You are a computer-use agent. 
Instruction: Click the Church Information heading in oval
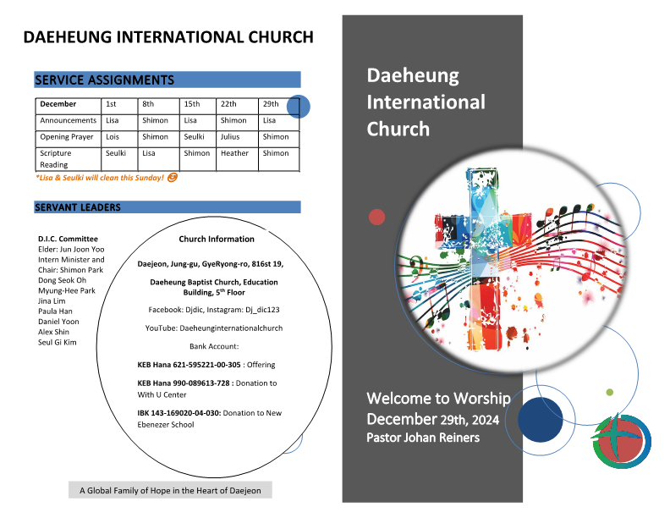coord(217,240)
